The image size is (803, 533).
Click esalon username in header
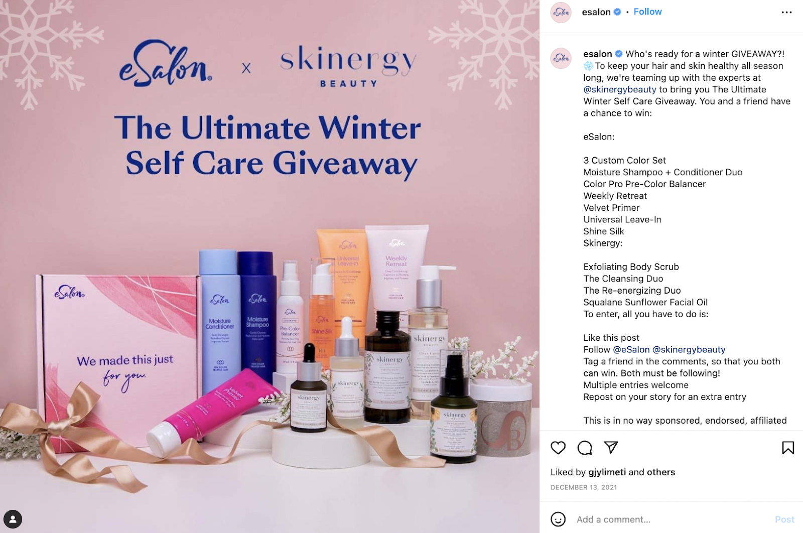596,12
